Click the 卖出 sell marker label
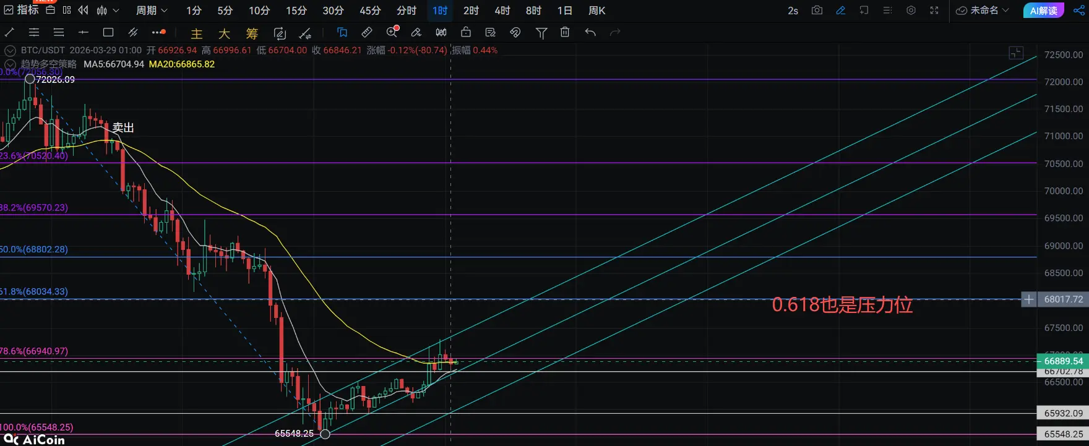1089x446 pixels. pyautogui.click(x=123, y=127)
